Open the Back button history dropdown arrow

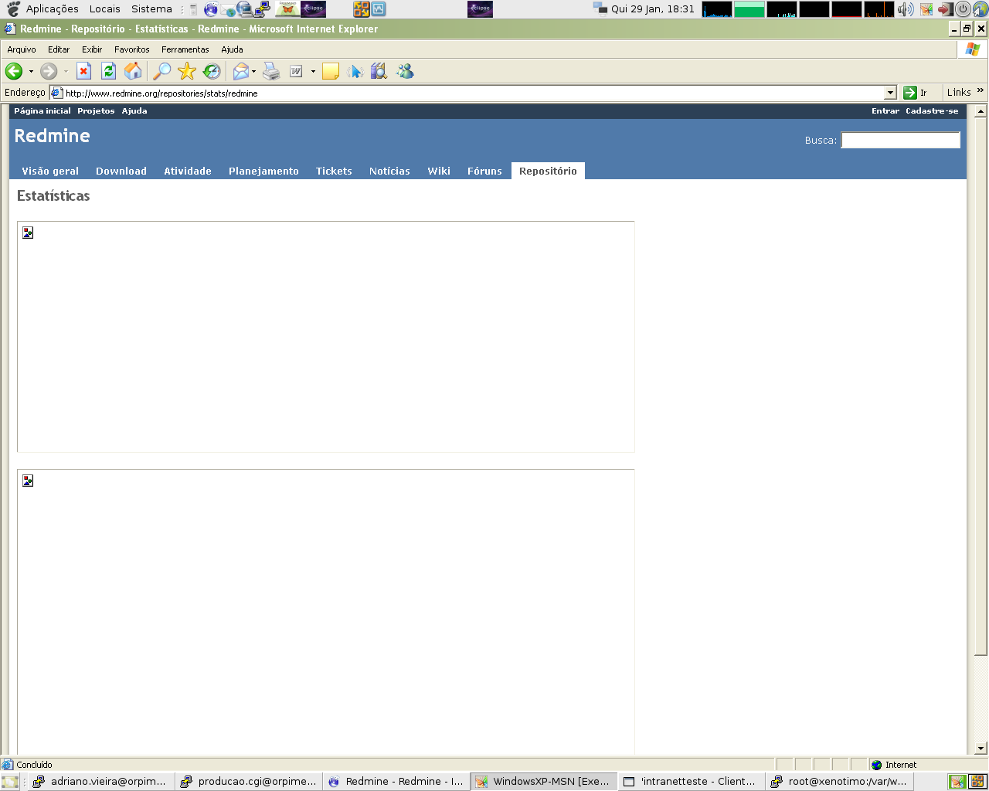coord(31,71)
